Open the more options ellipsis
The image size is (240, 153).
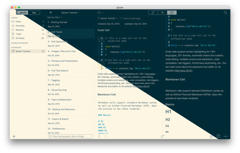pos(226,136)
